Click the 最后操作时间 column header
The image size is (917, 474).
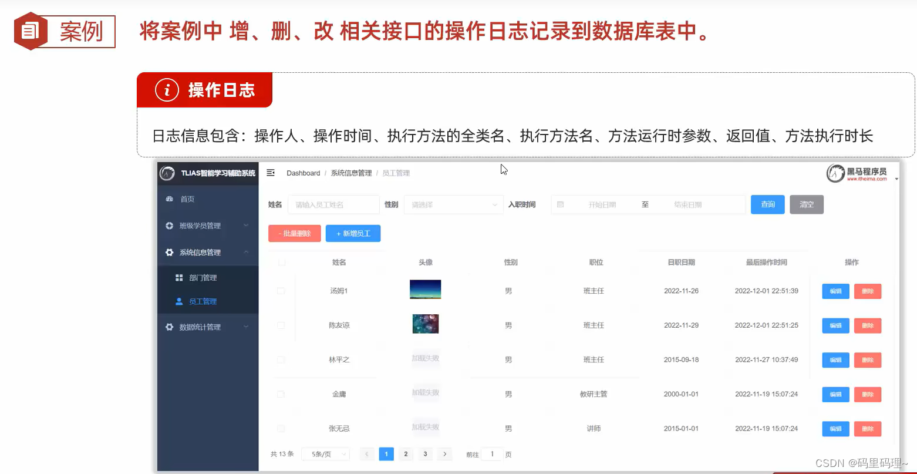coord(767,263)
